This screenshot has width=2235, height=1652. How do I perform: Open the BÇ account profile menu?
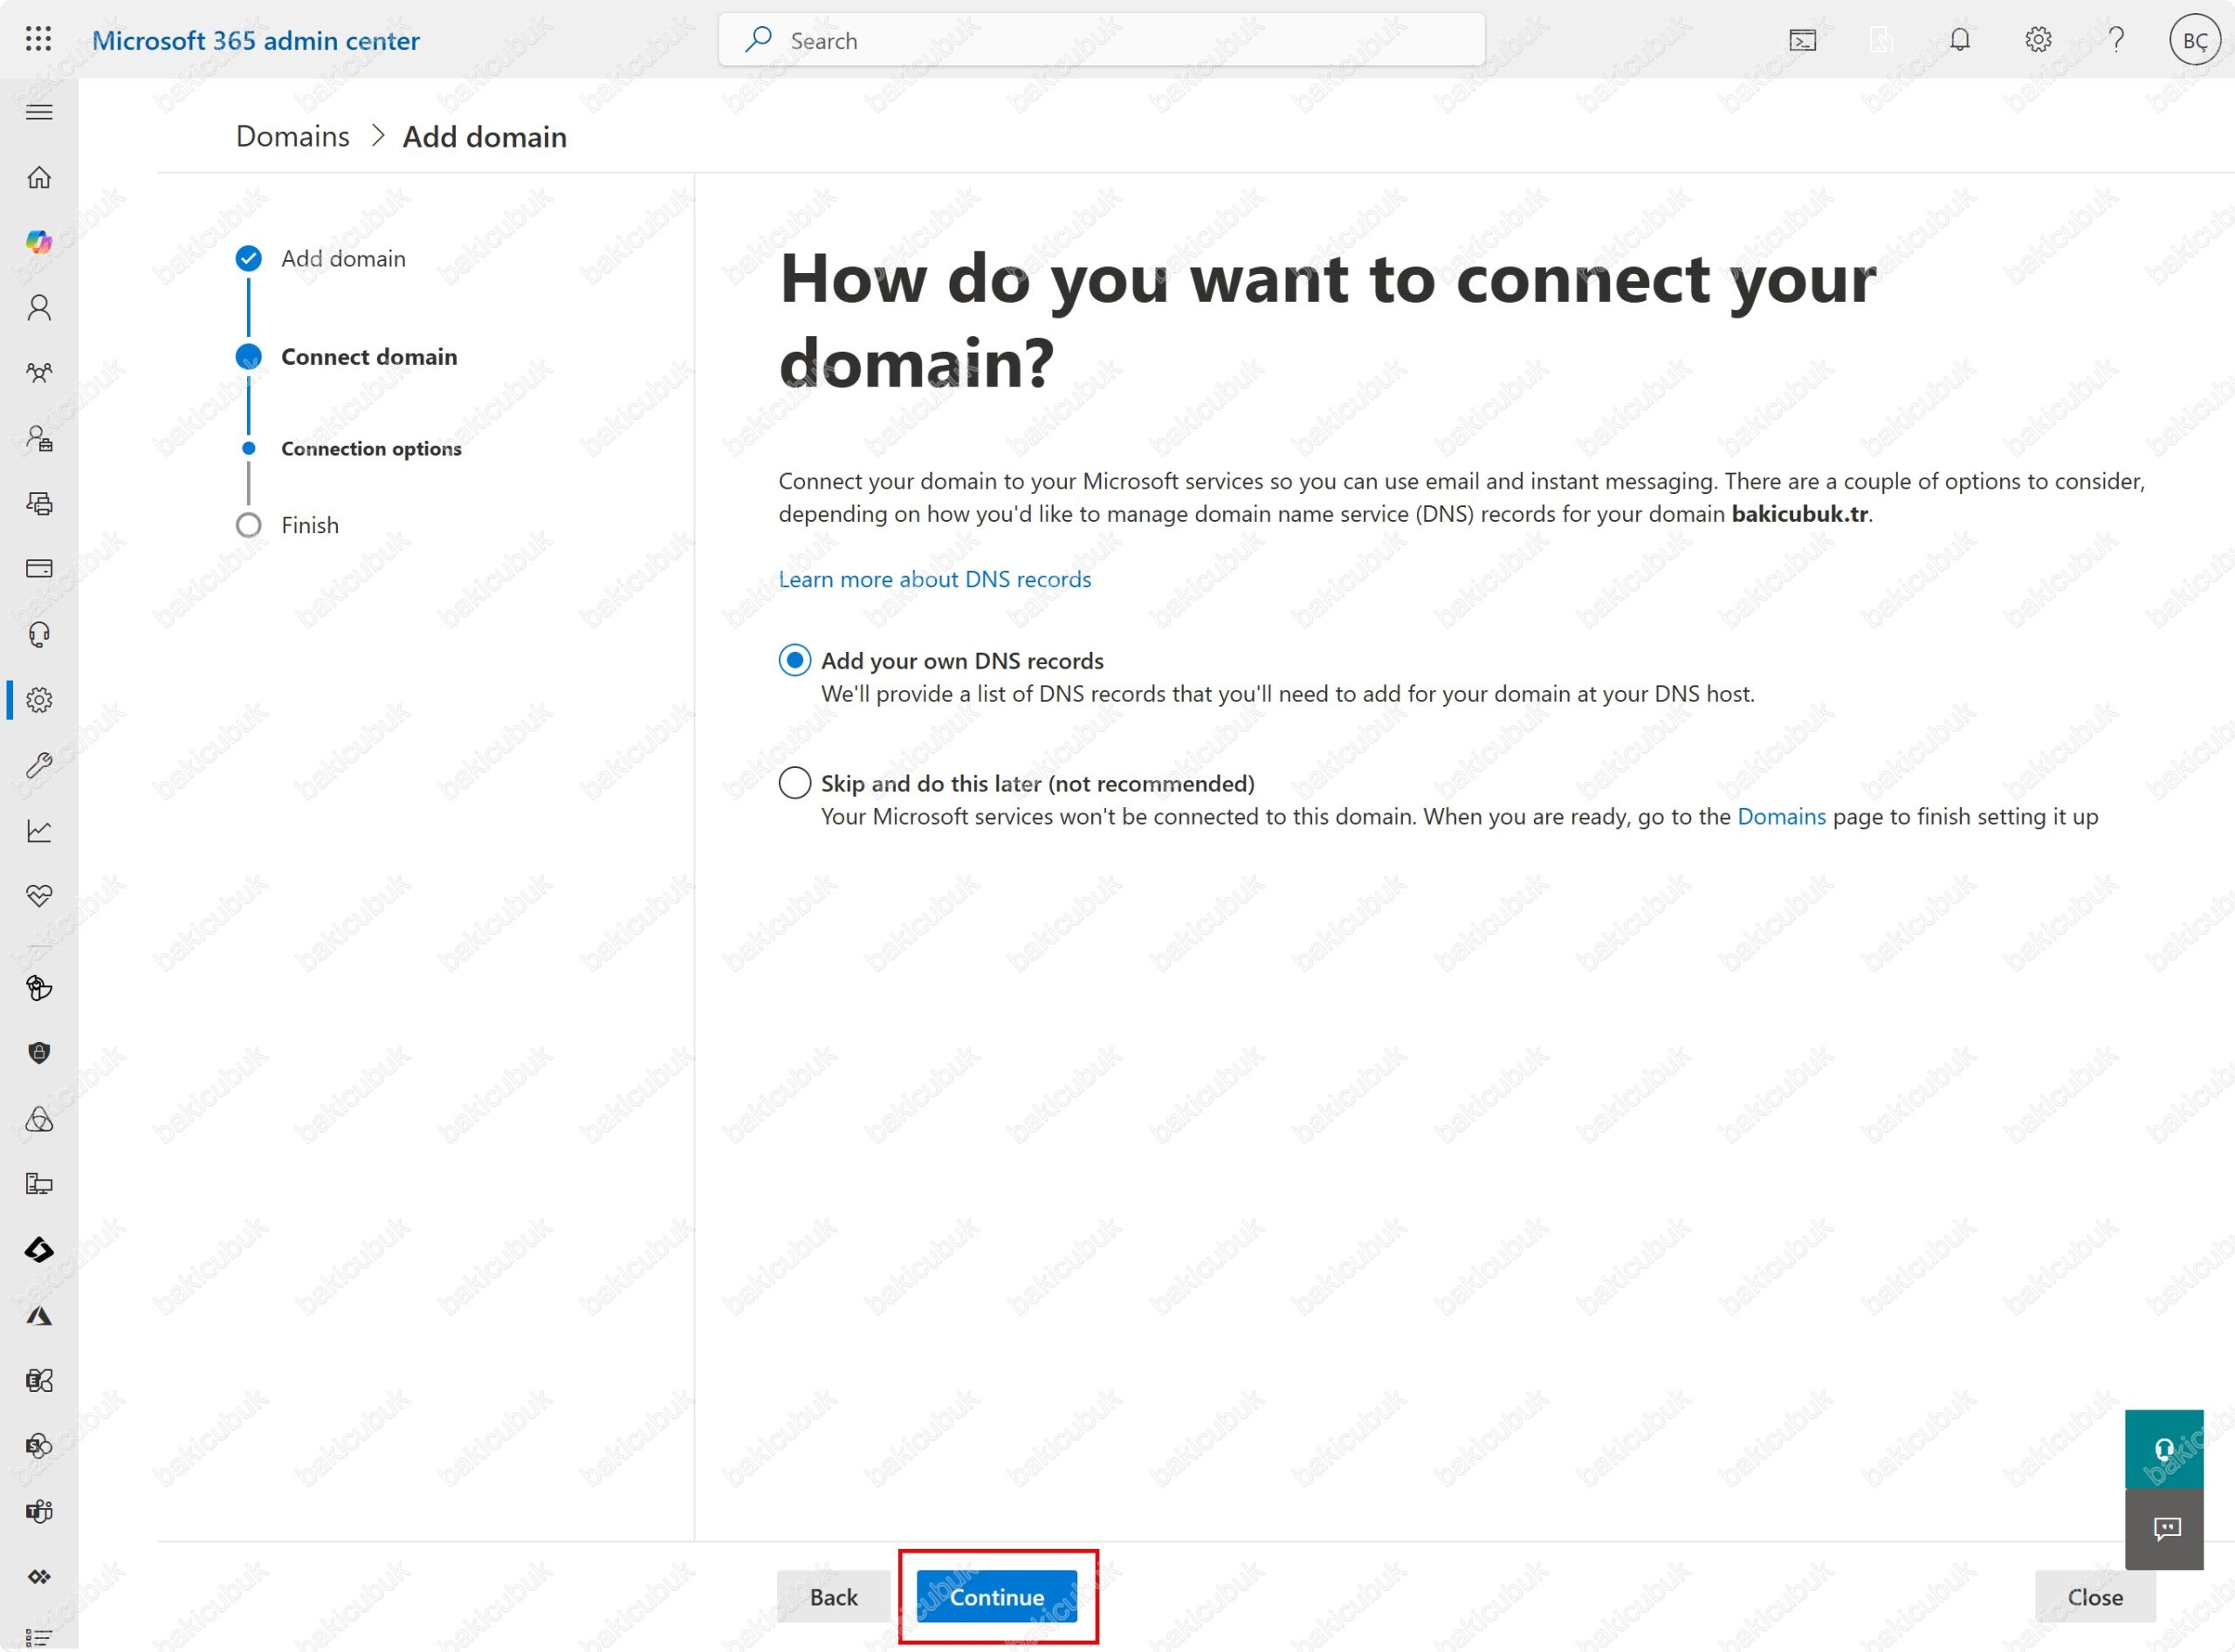click(x=2194, y=40)
